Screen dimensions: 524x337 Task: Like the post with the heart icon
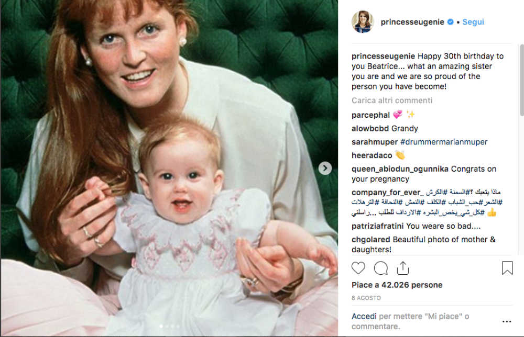click(358, 268)
